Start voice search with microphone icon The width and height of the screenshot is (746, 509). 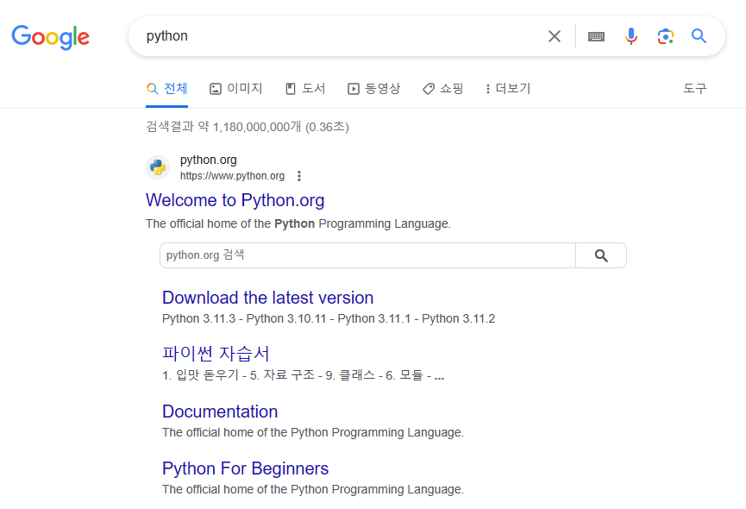[630, 36]
